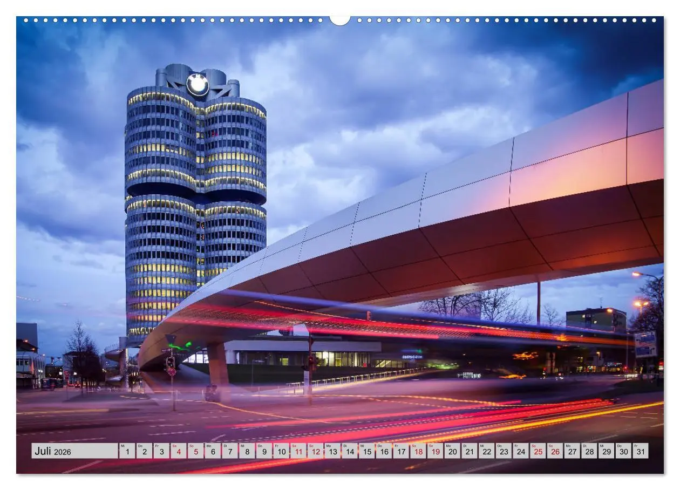Select day 13 (Mo) in the calendar strip

point(332,451)
